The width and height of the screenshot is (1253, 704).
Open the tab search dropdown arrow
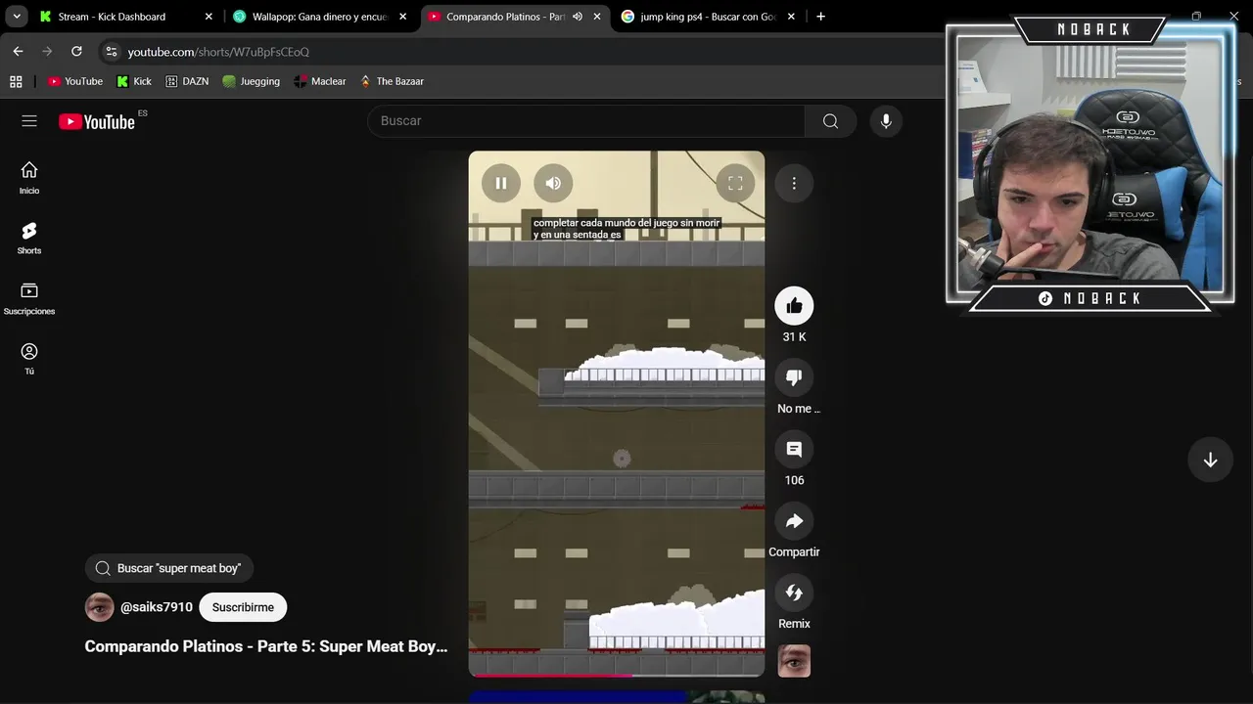(17, 17)
